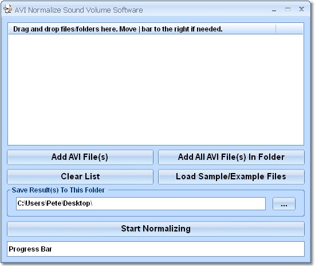Close the AVI Normalize window
Image resolution: width=315 pixels, height=267 pixels.
point(301,9)
